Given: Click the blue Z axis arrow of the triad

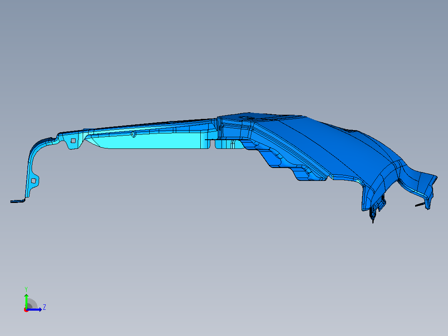Looking at the screenshot, I should (34, 310).
